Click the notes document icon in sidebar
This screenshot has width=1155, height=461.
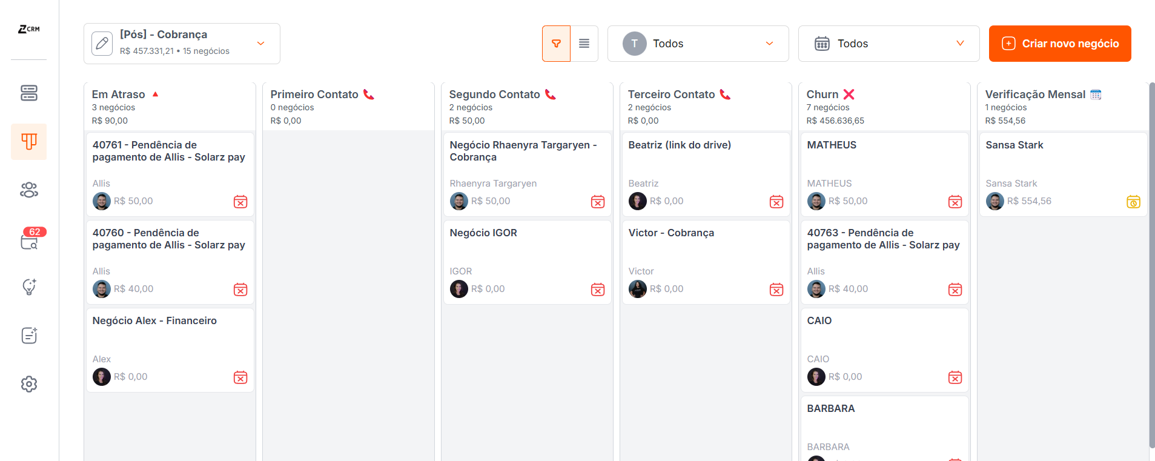(29, 336)
